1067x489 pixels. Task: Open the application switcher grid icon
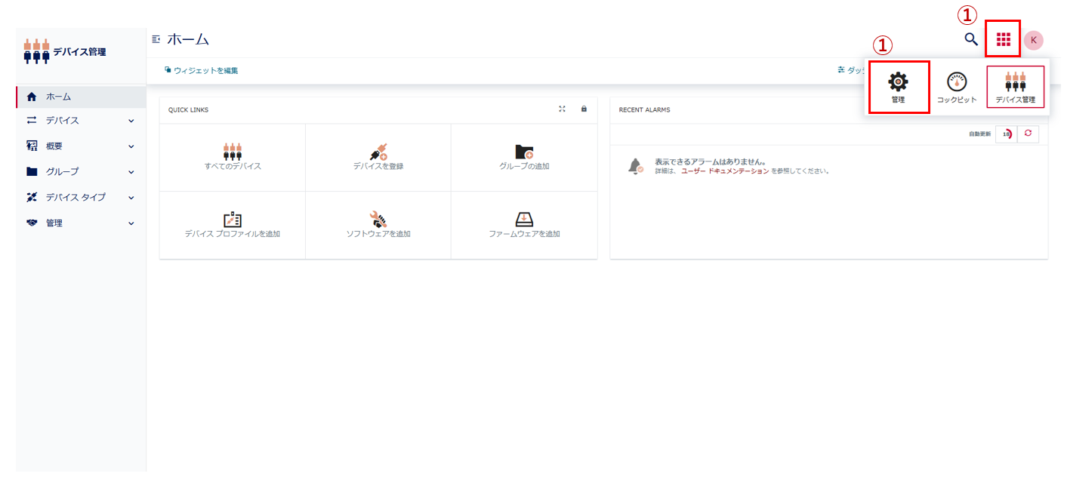1003,39
